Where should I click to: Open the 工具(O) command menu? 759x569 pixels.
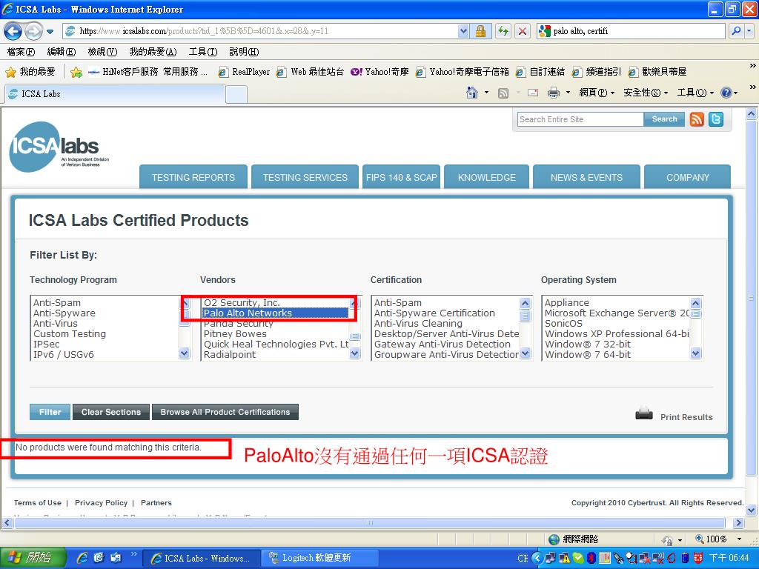tap(695, 93)
